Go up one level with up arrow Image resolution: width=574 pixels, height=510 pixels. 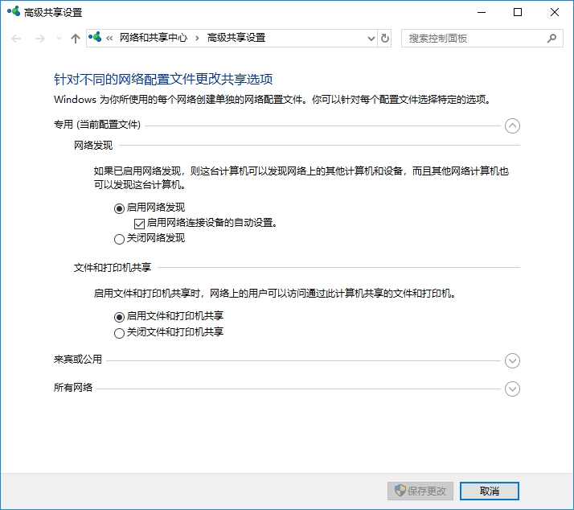[76, 39]
